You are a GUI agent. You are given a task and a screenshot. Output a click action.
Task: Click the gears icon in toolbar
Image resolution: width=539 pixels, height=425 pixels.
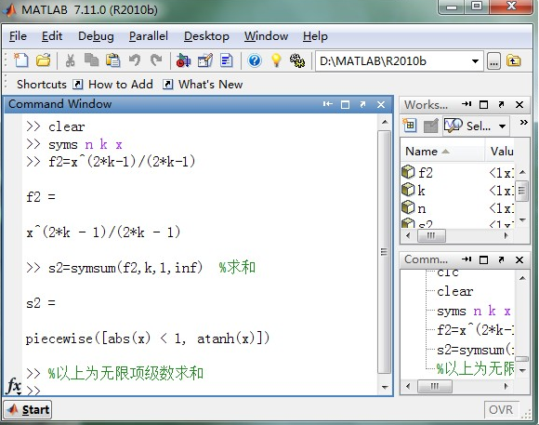tap(297, 60)
